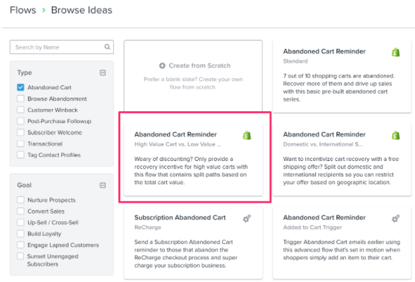Click Shopify icon on High Value Cart card
Viewport: 415px width, 282px height.
pyautogui.click(x=247, y=136)
